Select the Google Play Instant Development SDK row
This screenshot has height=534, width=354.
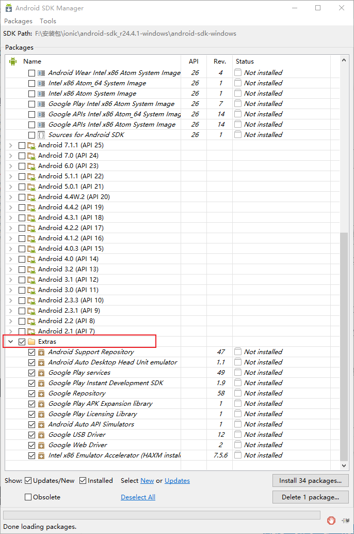coord(172,383)
